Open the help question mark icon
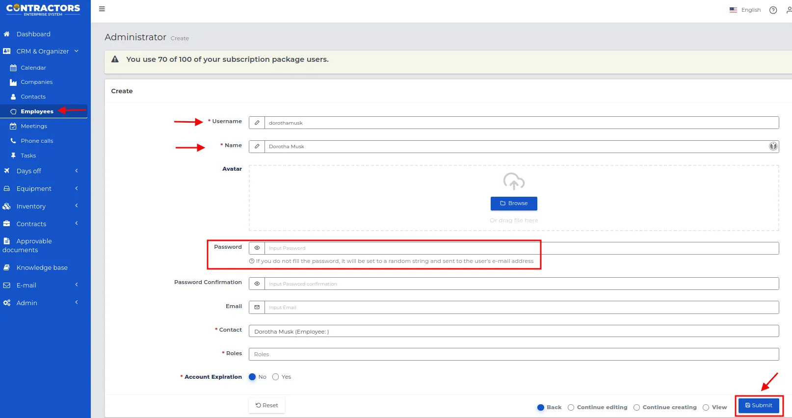 tap(773, 10)
